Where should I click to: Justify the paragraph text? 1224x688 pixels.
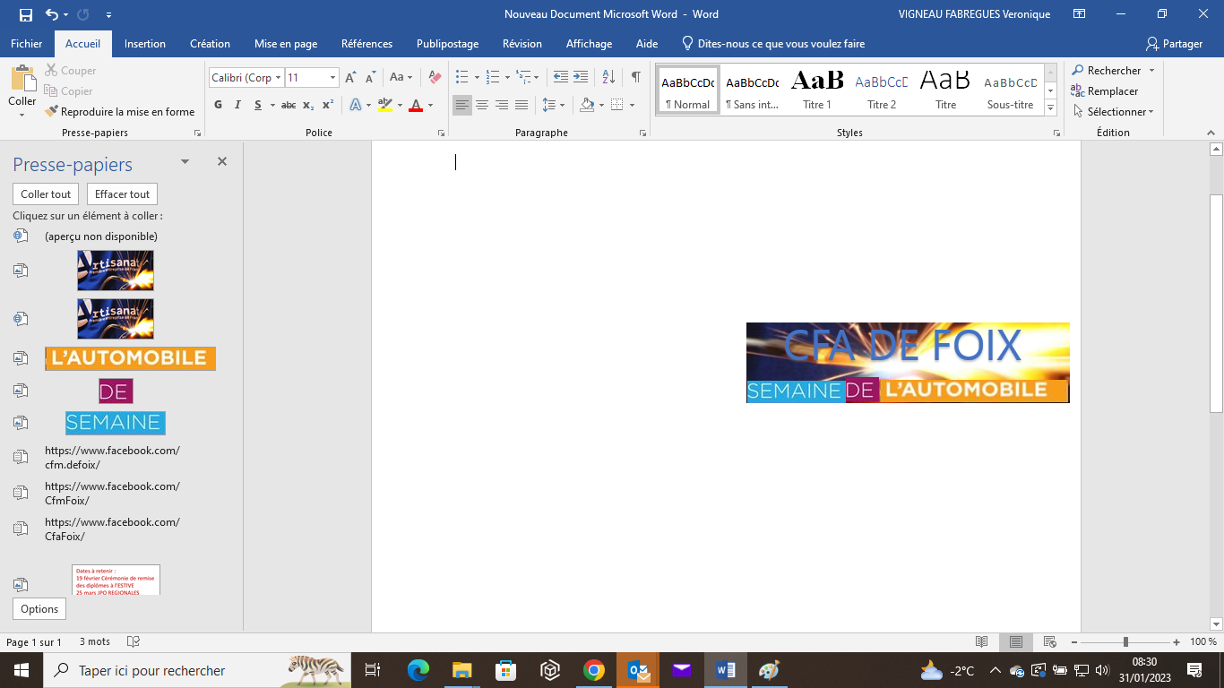pyautogui.click(x=521, y=105)
